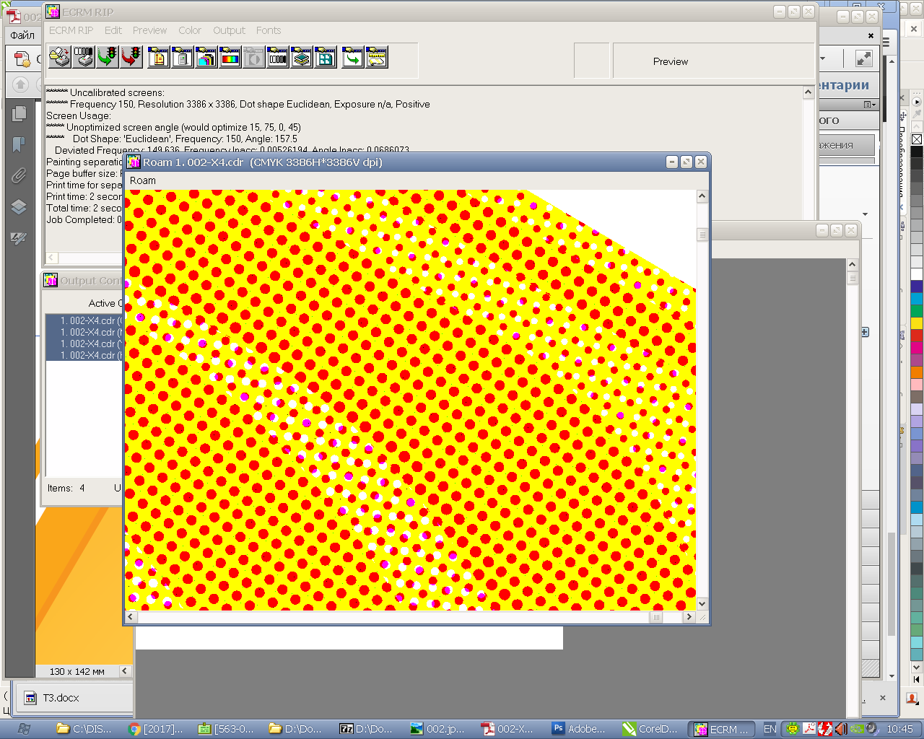Click the 'Screen Usage:' log line
Image resolution: width=924 pixels, height=739 pixels.
click(79, 115)
